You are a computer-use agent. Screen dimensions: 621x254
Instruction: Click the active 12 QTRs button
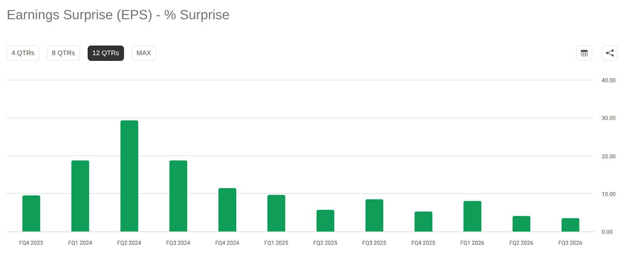coord(106,53)
